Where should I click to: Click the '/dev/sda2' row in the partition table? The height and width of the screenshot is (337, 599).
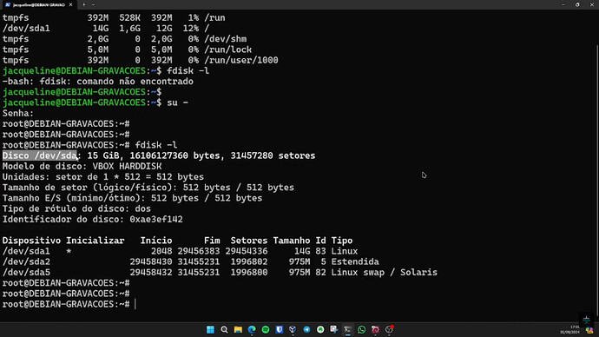(x=191, y=261)
